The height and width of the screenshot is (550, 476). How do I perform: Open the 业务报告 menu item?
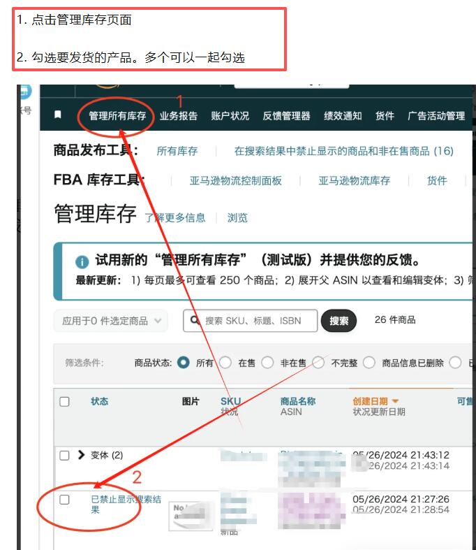179,116
